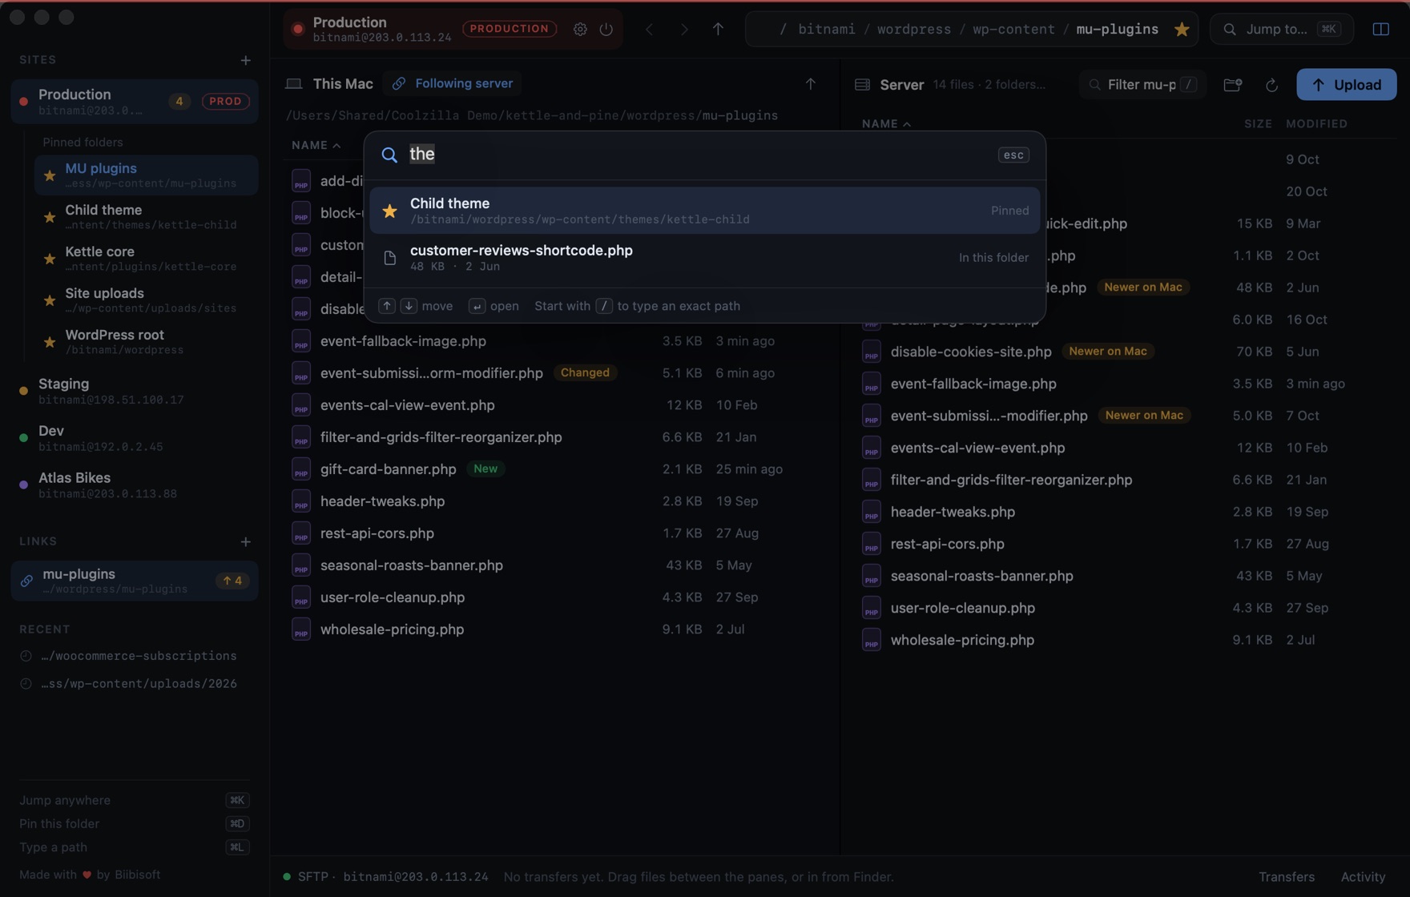1410x897 pixels.
Task: Create a new folder on the server
Action: click(x=1233, y=85)
